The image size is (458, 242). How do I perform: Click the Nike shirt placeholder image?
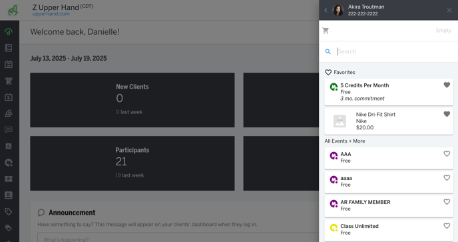[340, 121]
